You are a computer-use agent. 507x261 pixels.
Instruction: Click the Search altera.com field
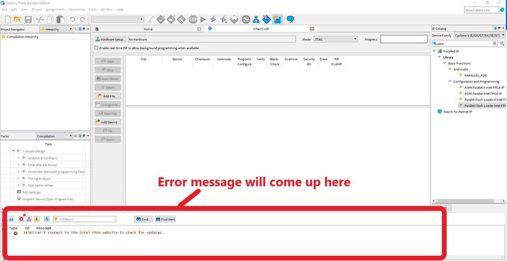pos(482,10)
